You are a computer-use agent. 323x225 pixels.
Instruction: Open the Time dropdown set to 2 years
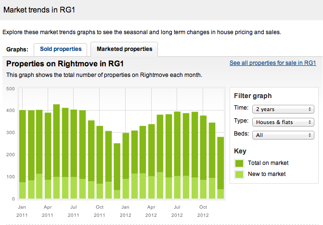(283, 109)
